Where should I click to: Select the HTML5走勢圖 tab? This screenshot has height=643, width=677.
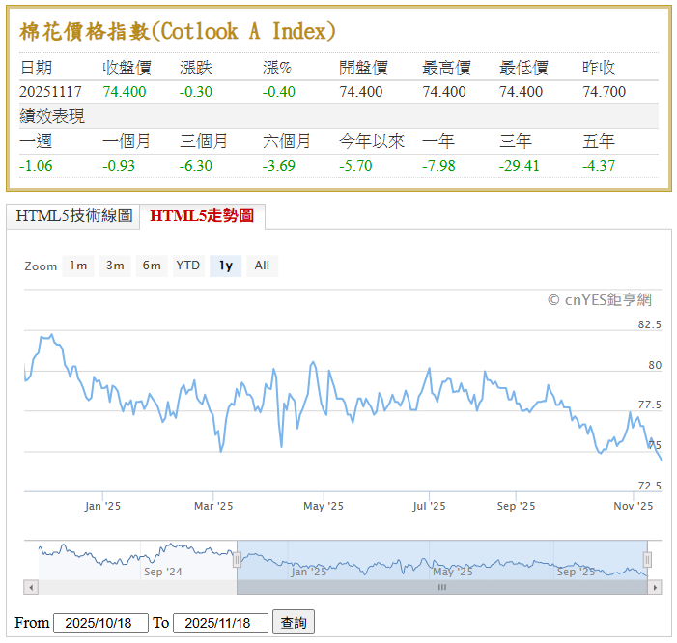pyautogui.click(x=202, y=216)
